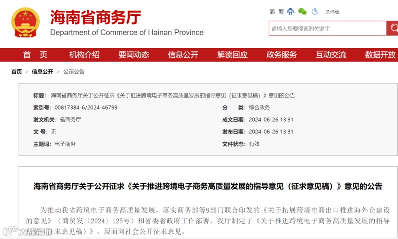Click index number 00817384-6/2024-46799

click(x=86, y=108)
